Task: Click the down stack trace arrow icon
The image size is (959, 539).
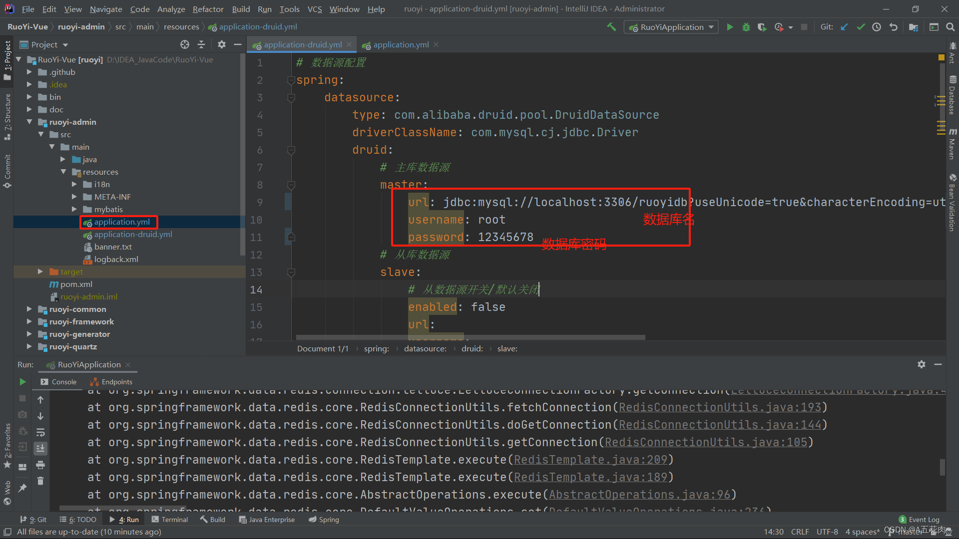Action: coord(40,416)
